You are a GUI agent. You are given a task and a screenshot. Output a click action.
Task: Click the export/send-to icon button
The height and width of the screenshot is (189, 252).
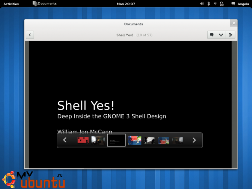(x=230, y=35)
